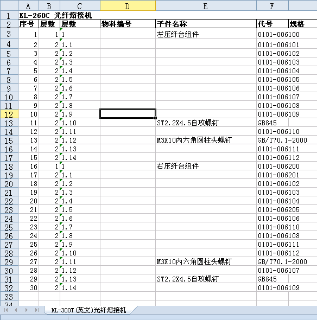Select cell containing 左压纤台组件
317x320 pixels.
point(206,34)
